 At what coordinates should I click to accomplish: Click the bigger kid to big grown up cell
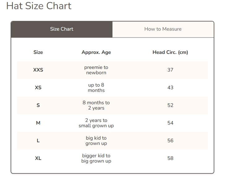click(96, 158)
